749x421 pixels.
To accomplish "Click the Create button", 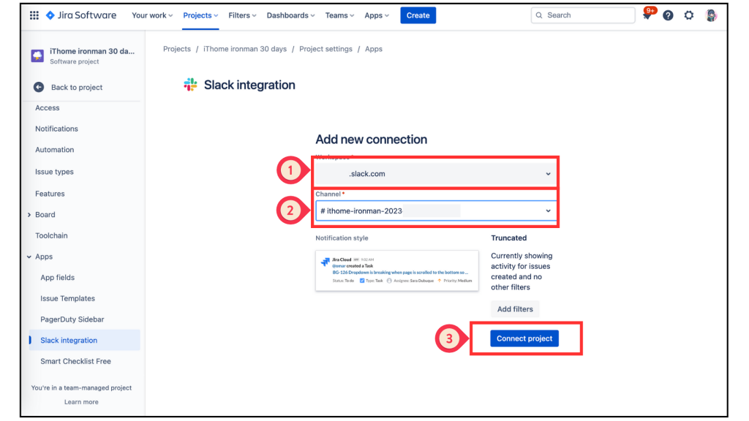I will pyautogui.click(x=418, y=15).
